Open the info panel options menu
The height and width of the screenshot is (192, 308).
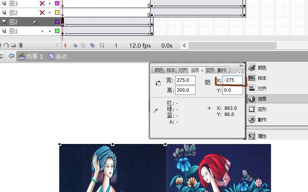point(241,72)
